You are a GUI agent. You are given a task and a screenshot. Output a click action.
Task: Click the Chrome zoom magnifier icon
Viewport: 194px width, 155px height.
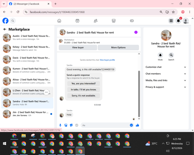[161, 12]
